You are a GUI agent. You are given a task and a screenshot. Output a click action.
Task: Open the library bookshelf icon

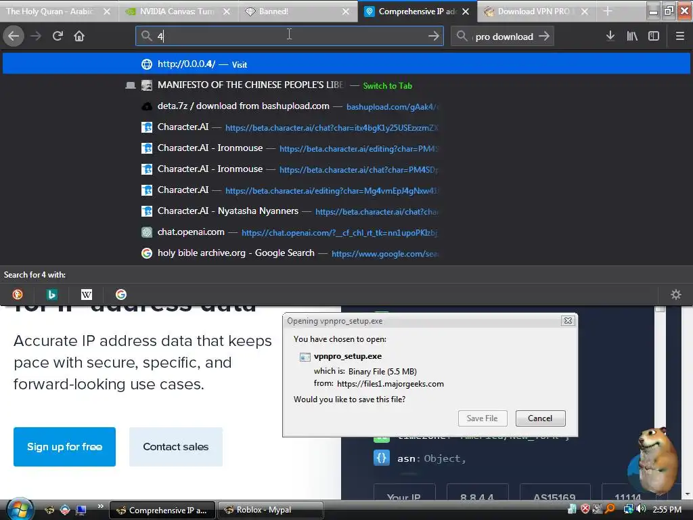(632, 36)
